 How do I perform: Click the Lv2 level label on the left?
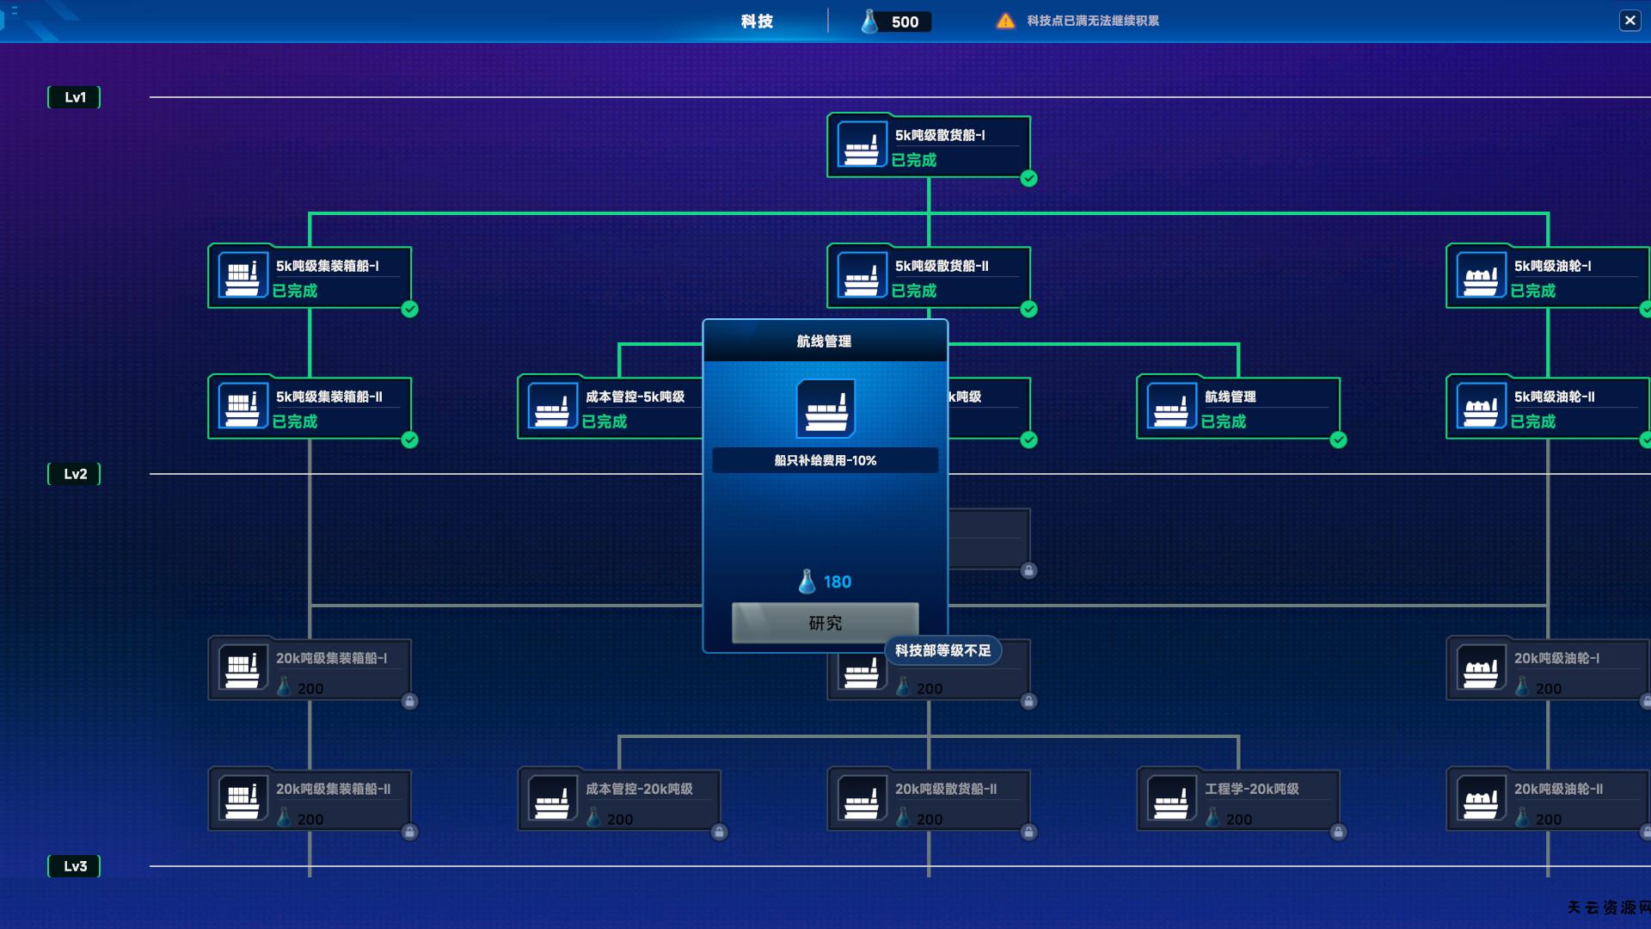click(74, 473)
